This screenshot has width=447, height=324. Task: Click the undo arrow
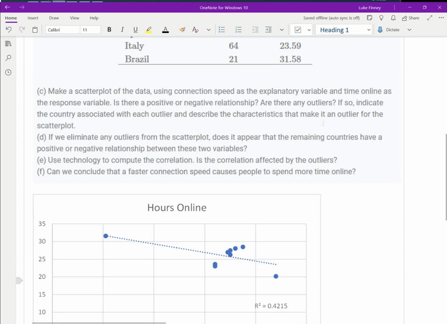[8, 30]
